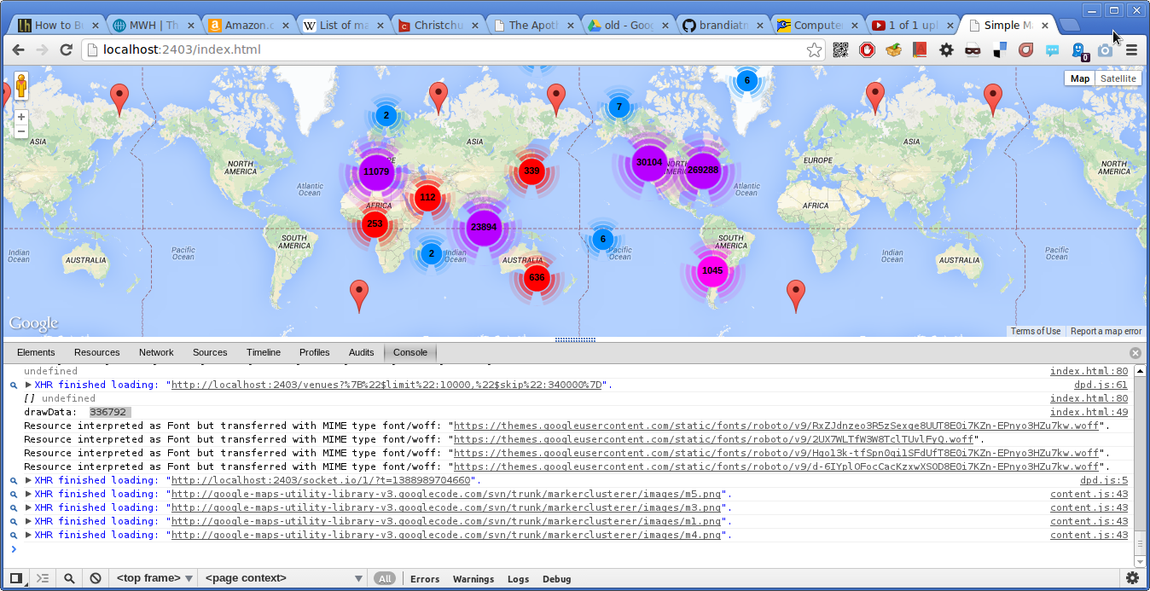Expand the socket.io XHR entry
The width and height of the screenshot is (1150, 591).
coord(29,480)
